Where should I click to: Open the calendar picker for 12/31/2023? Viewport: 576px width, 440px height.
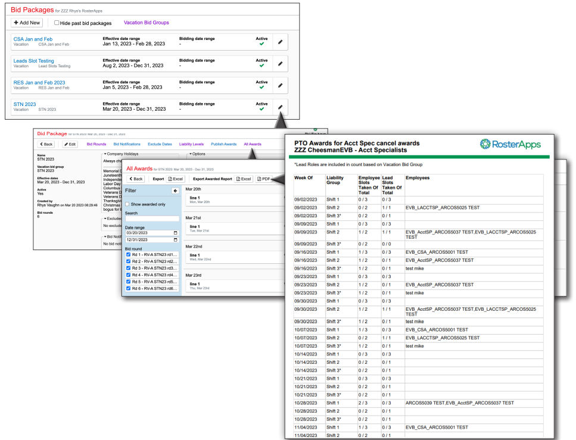click(x=175, y=240)
